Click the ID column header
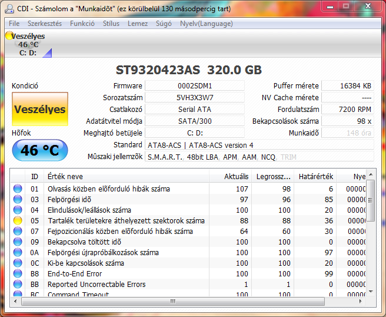Viewport: 386px width, 317px height. click(35, 176)
